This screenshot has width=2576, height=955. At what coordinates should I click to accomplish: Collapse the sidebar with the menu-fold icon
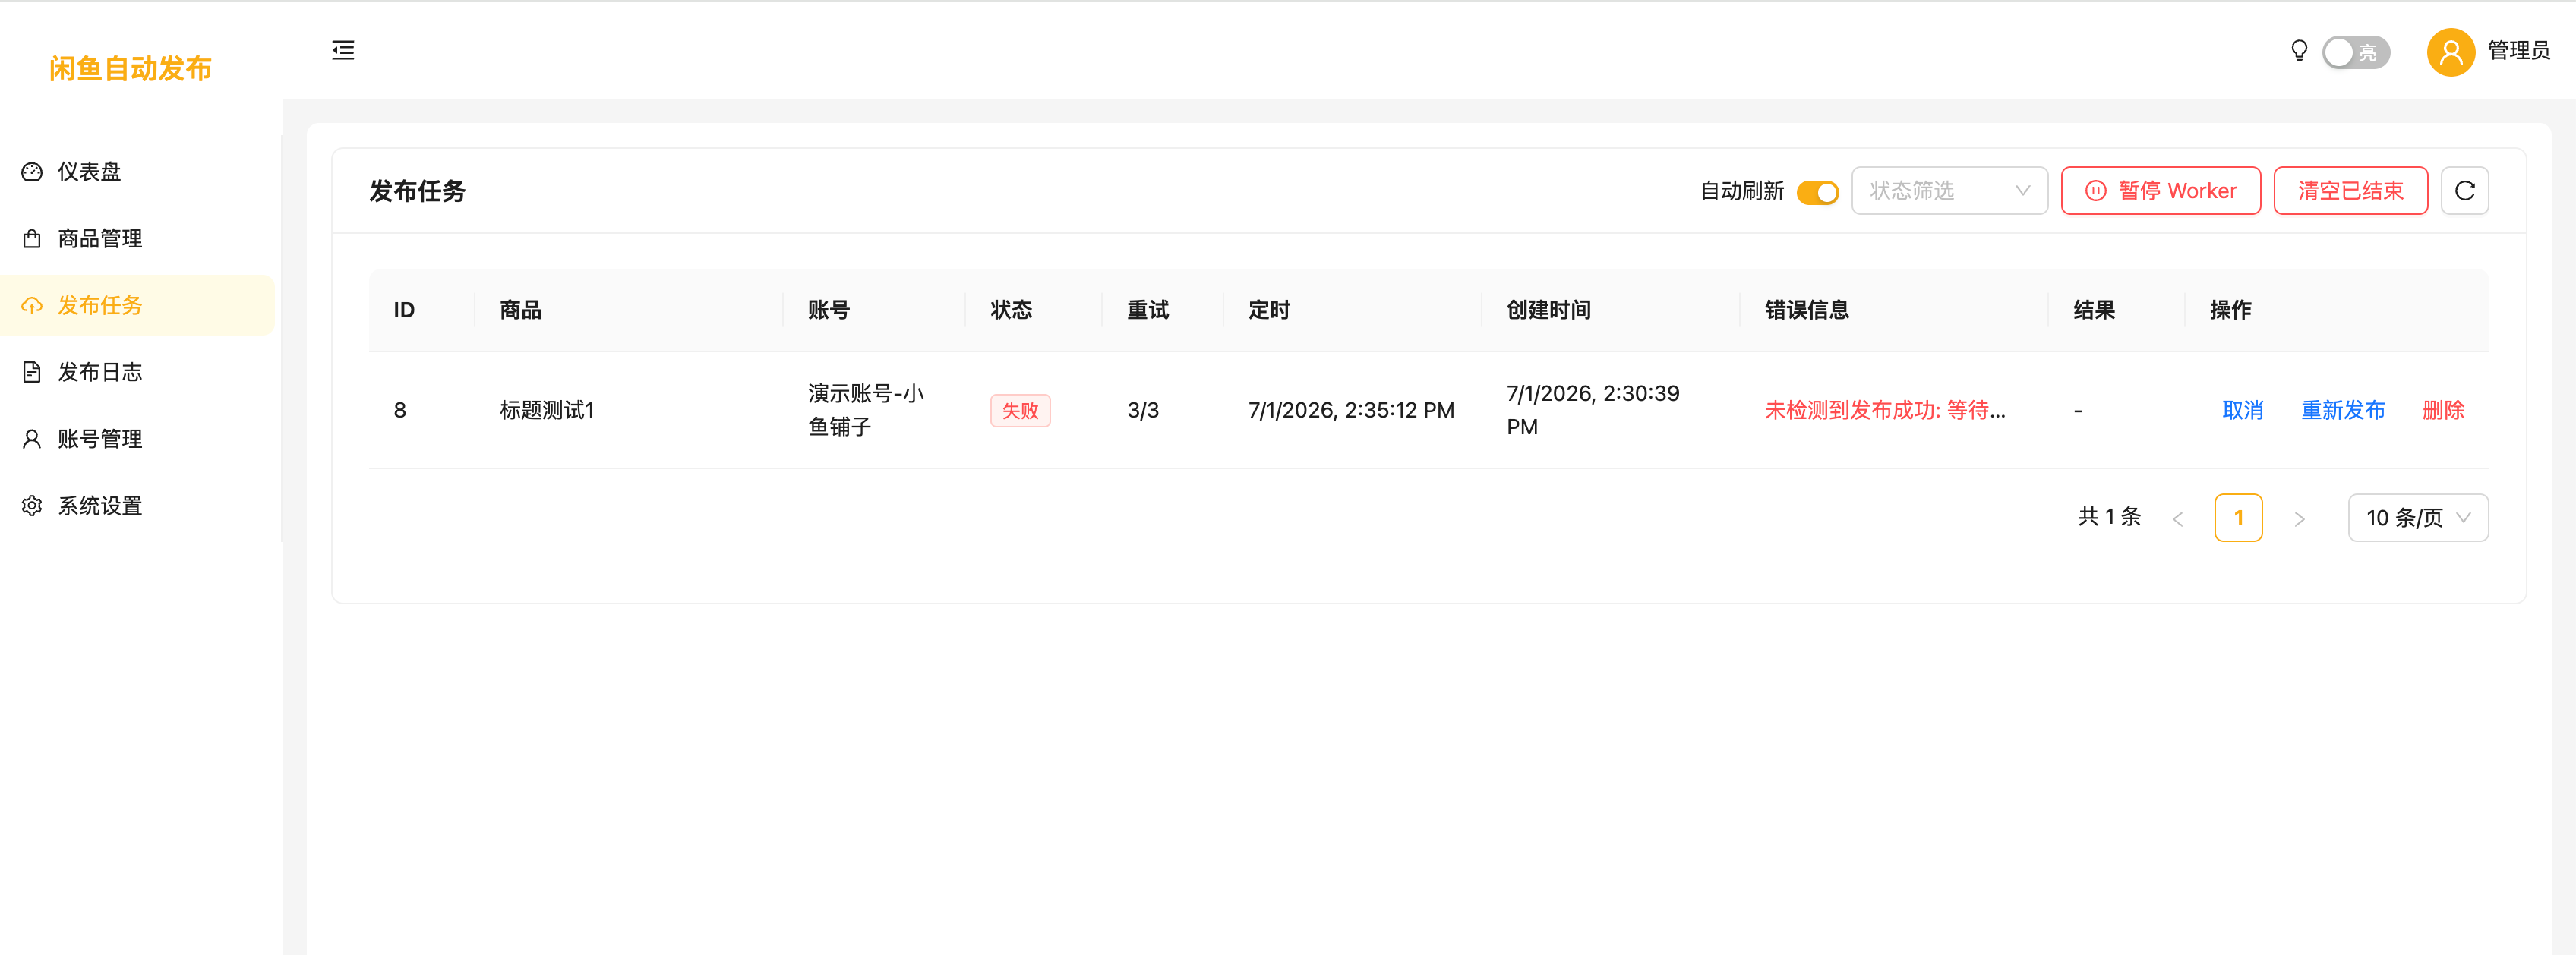[x=343, y=50]
